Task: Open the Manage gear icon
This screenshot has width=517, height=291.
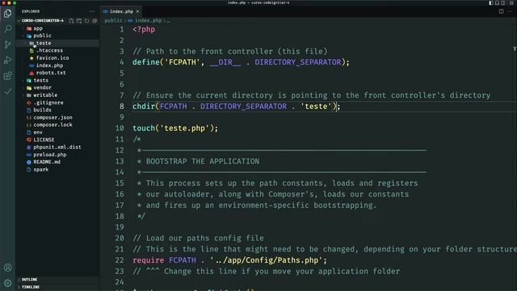Action: coord(7,283)
